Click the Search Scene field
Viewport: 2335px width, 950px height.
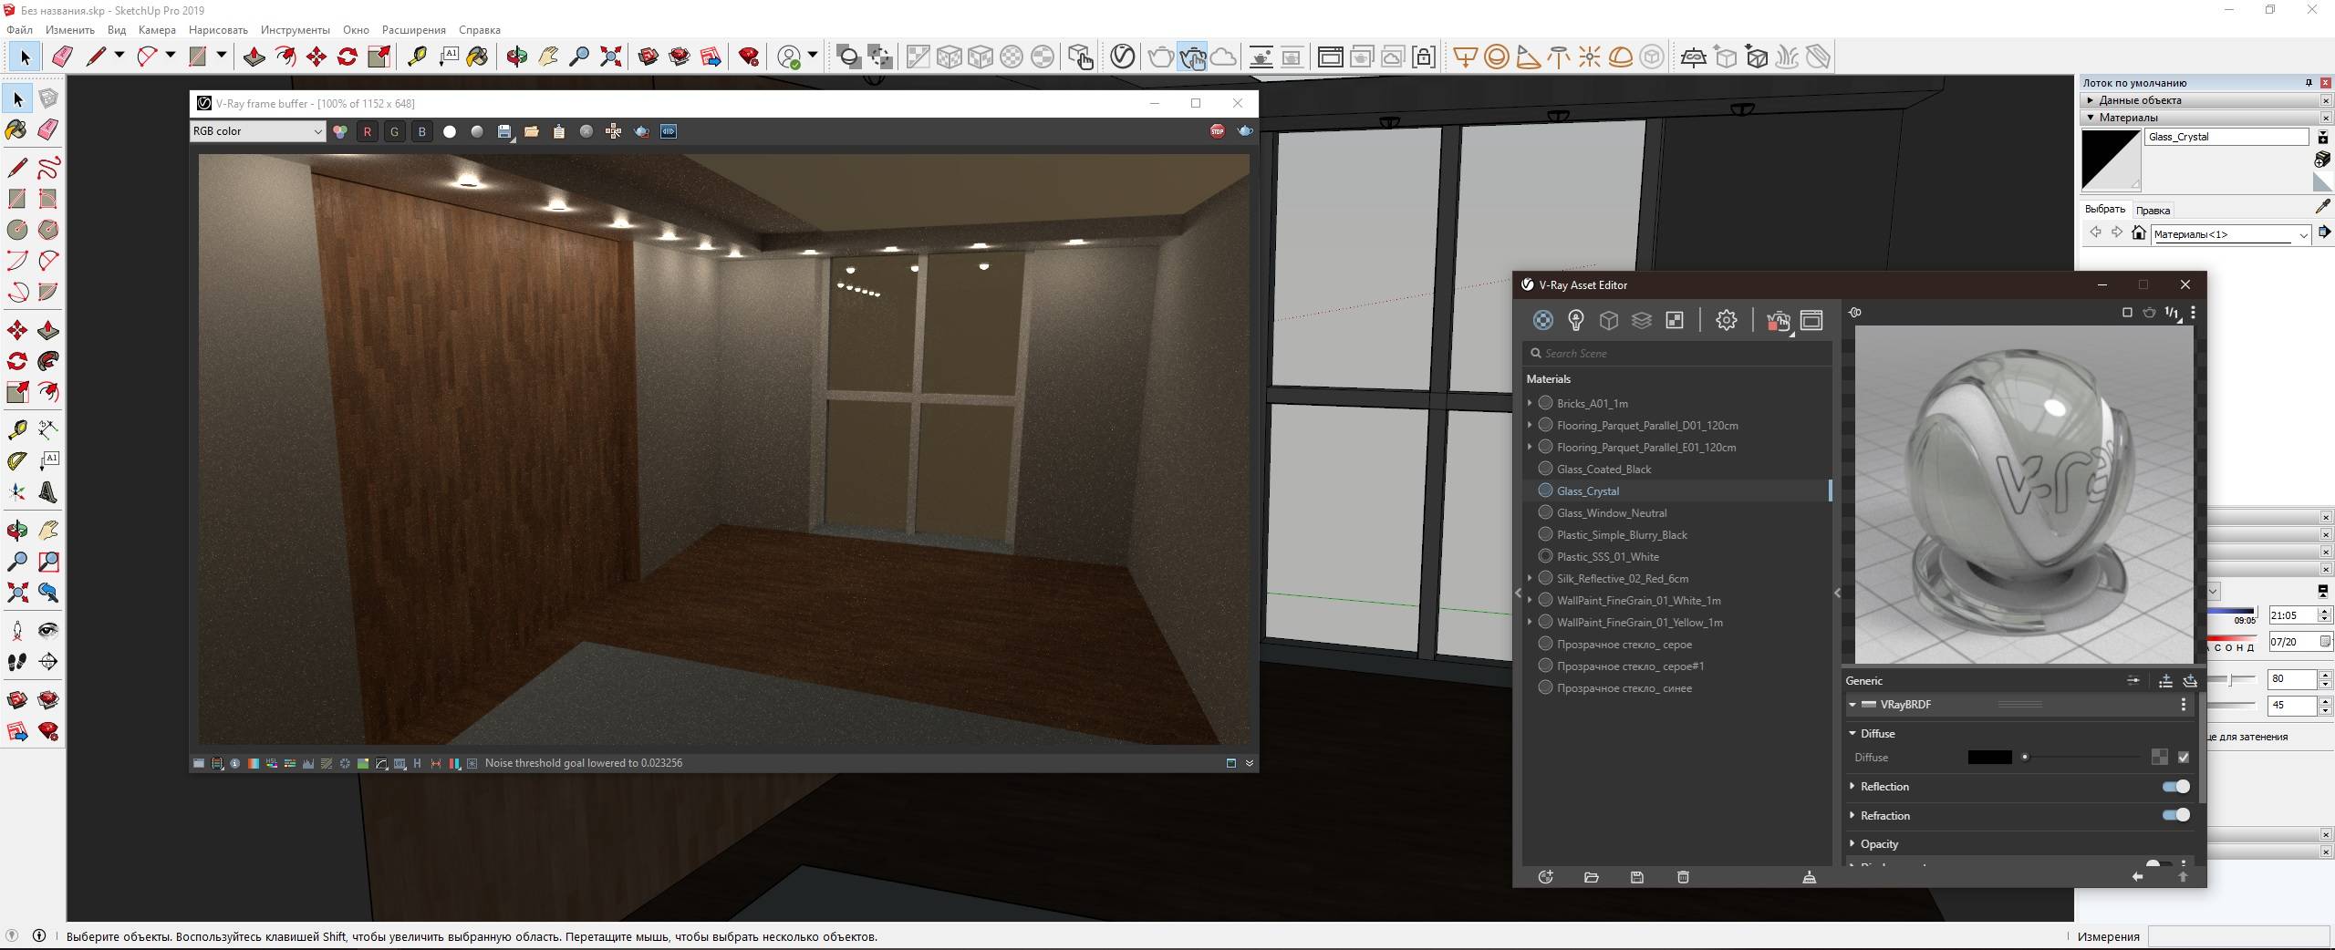coord(1677,353)
